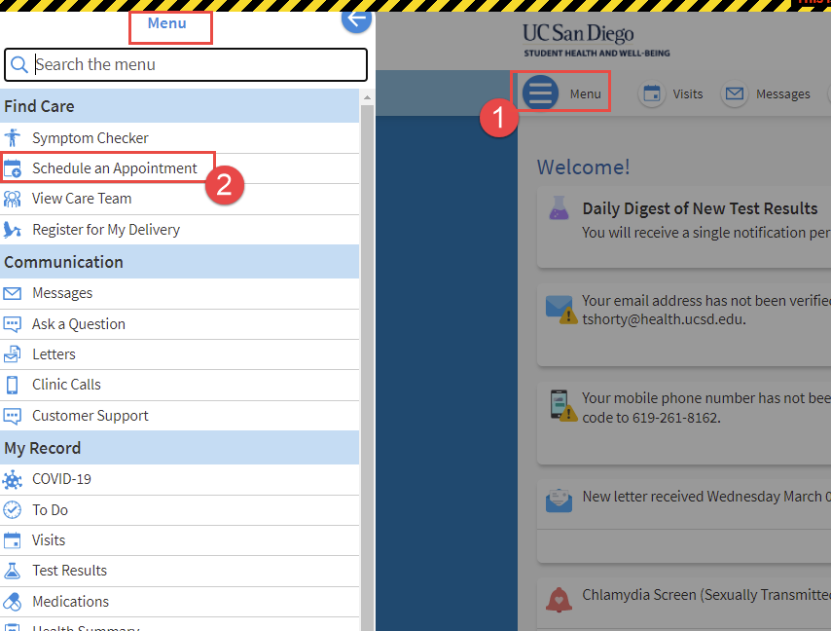Click the Visits calendar icon in the top toolbar
This screenshot has height=631, width=831.
pos(651,93)
